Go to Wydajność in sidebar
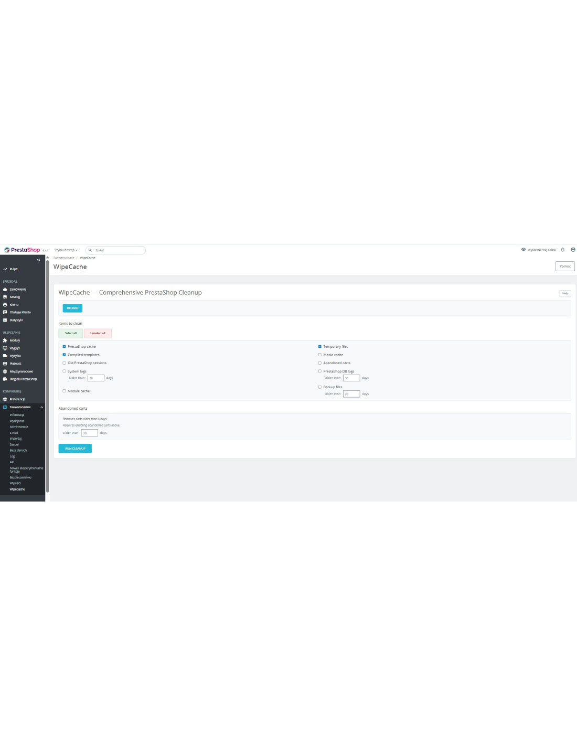 point(17,421)
